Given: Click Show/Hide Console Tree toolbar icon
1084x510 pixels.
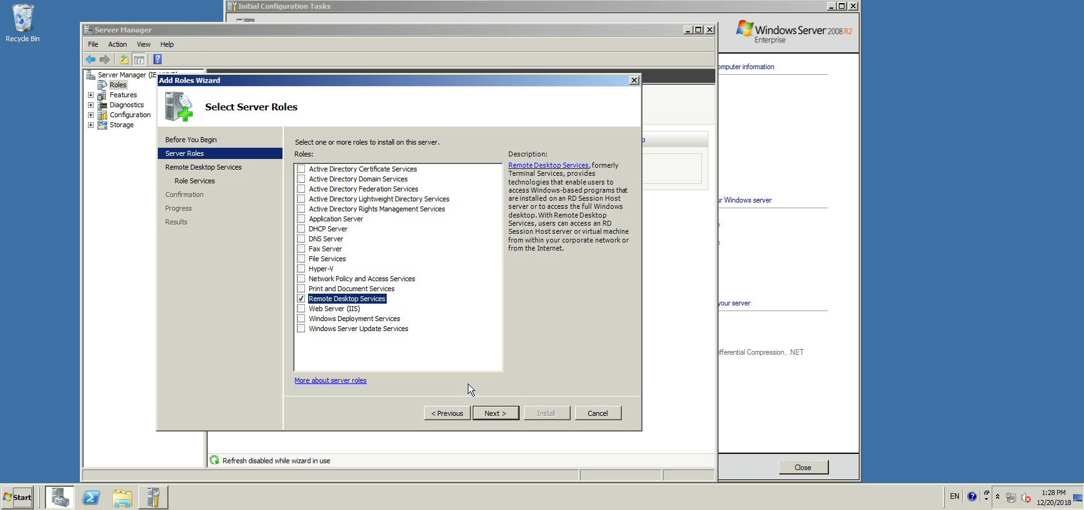Looking at the screenshot, I should (139, 60).
